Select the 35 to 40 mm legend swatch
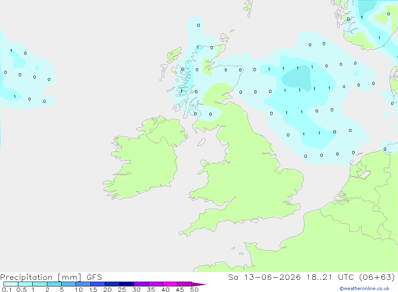 tap(155, 284)
